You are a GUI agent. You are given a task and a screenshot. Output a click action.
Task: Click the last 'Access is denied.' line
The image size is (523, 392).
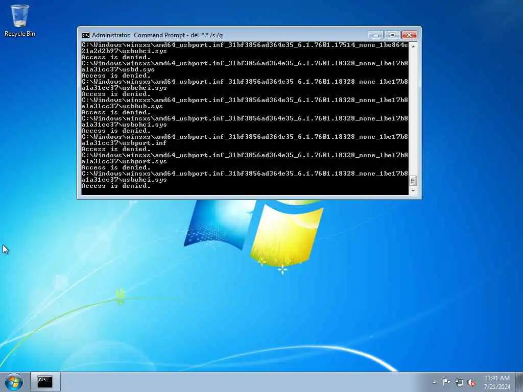[x=116, y=186]
